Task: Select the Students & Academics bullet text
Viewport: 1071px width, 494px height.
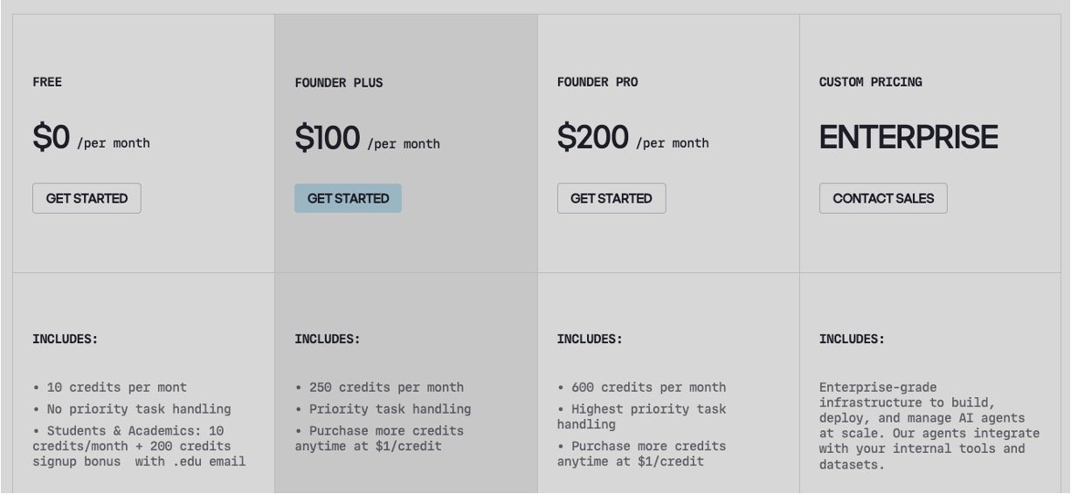Action: 140,446
